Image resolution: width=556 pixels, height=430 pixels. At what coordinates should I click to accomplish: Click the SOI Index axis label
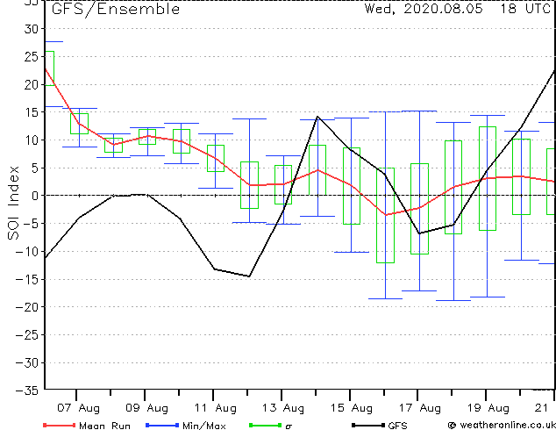point(13,203)
